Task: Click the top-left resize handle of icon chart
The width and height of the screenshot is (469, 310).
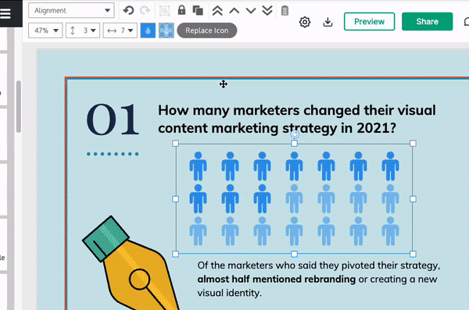Action: pos(176,144)
